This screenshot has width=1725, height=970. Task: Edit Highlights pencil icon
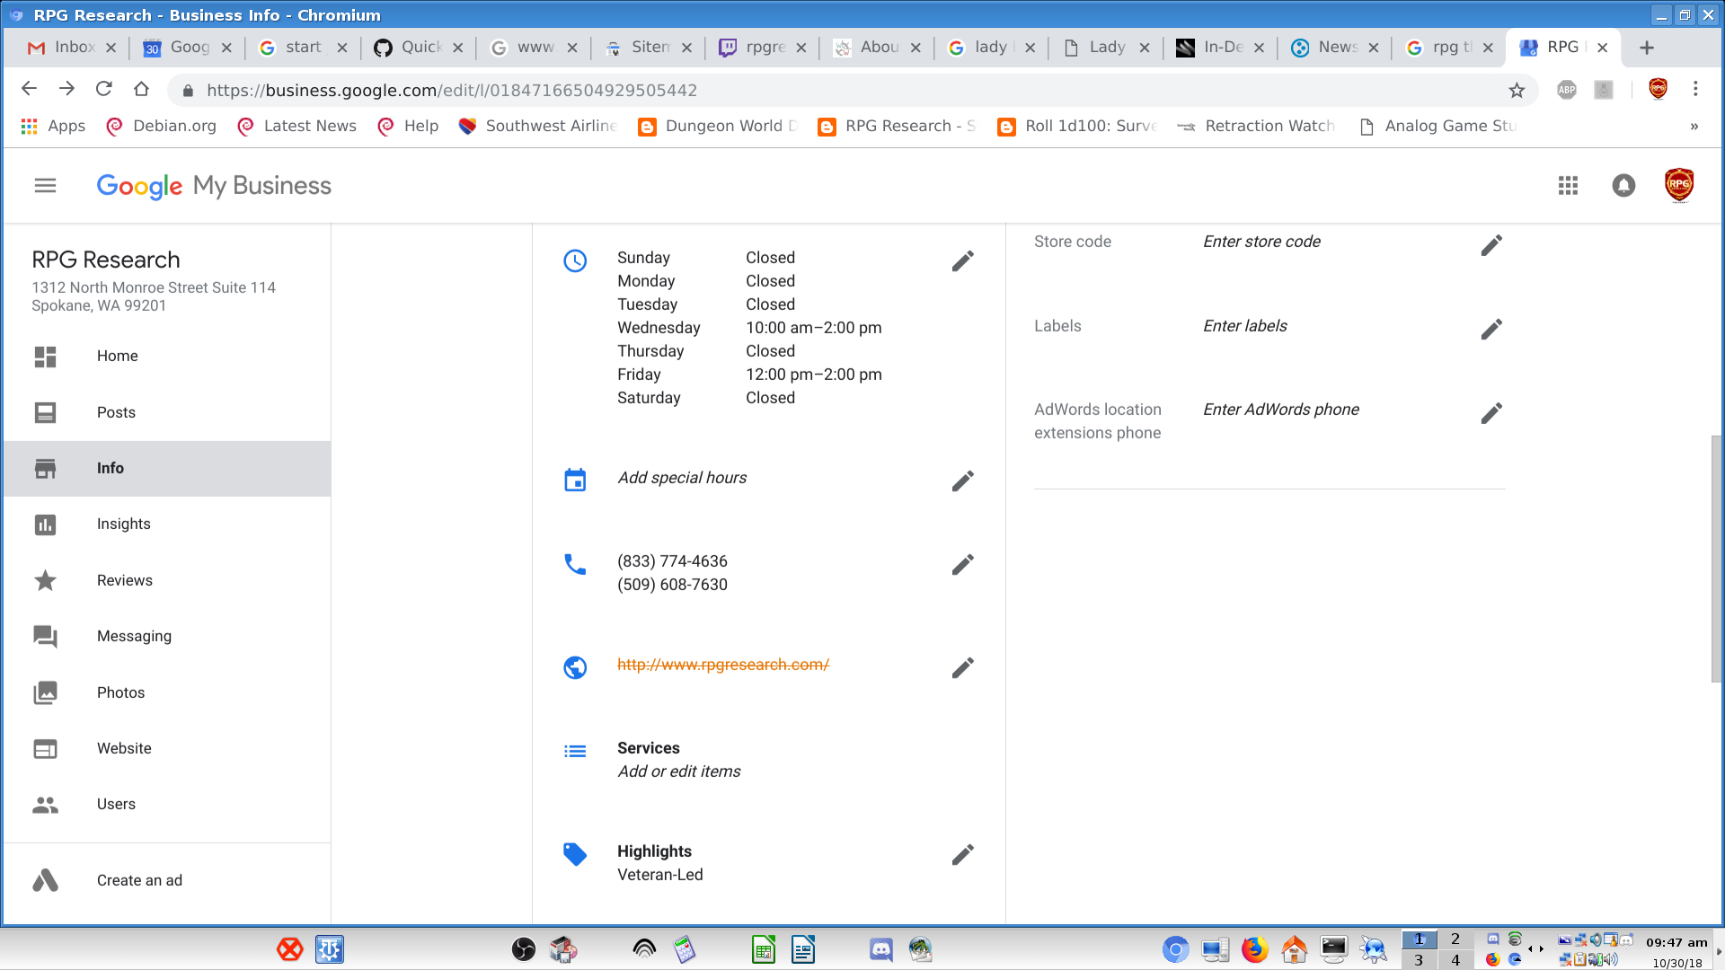click(962, 855)
